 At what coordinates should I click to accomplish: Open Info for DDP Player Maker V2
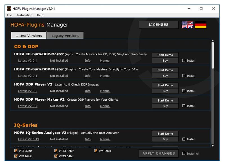click(88, 106)
